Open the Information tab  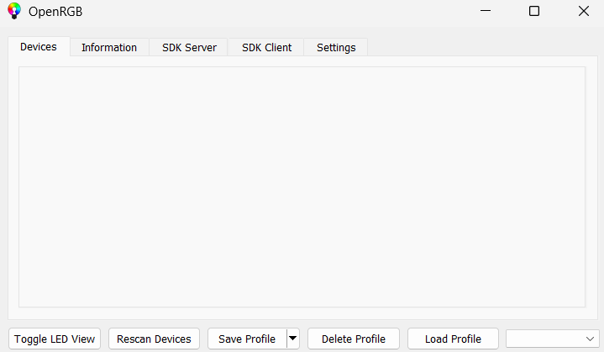109,48
